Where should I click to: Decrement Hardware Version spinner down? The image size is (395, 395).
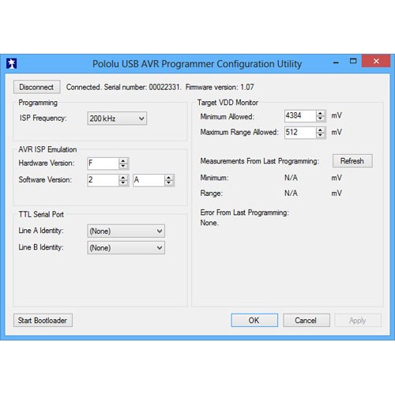click(x=123, y=166)
